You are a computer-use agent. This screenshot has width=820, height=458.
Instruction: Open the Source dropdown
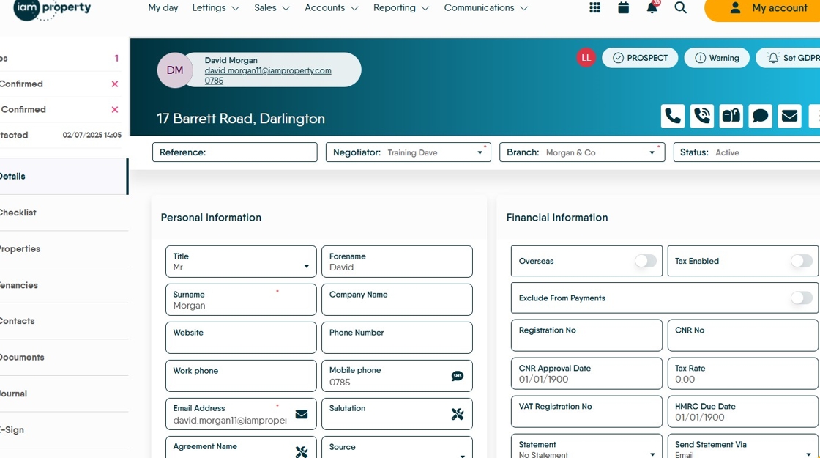(x=397, y=448)
